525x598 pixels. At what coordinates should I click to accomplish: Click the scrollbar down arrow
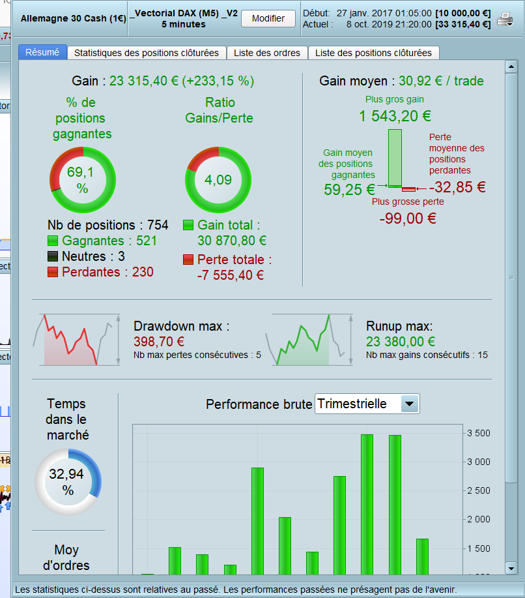(x=511, y=568)
